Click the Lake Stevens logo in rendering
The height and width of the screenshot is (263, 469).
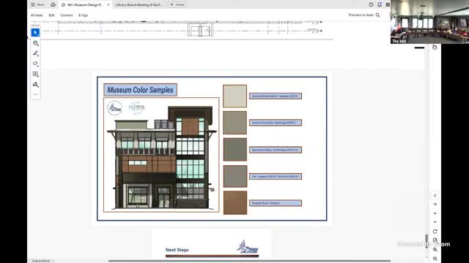click(114, 108)
